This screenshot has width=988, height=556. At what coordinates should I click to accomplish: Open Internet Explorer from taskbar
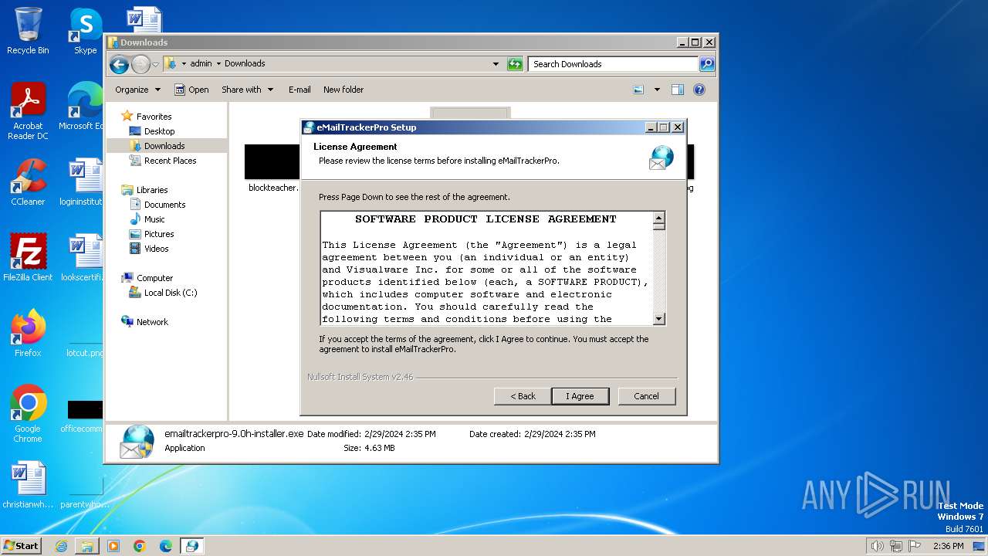(61, 546)
